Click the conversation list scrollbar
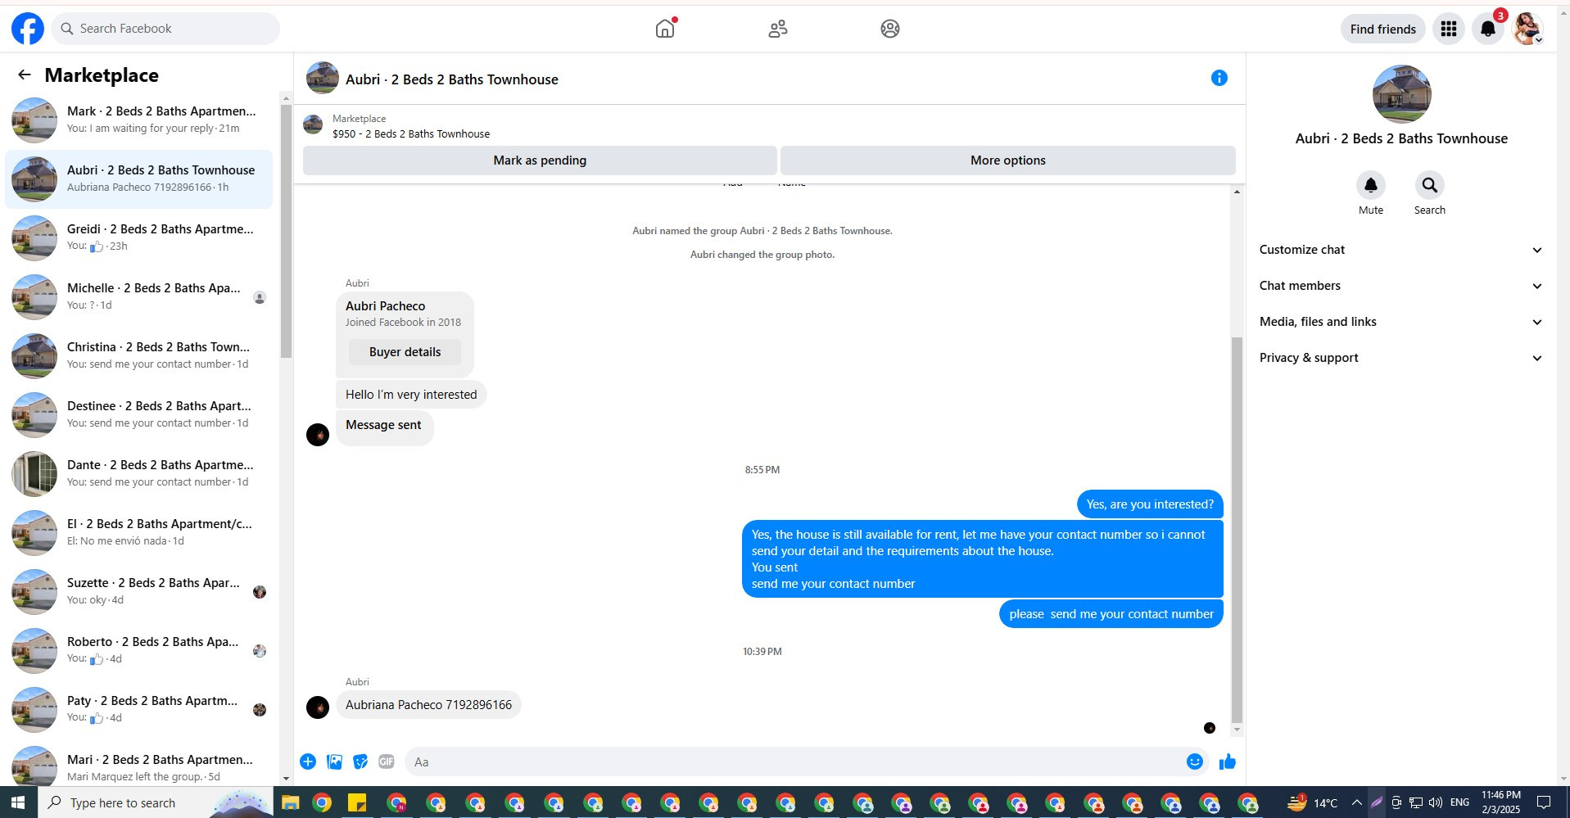 (x=286, y=231)
